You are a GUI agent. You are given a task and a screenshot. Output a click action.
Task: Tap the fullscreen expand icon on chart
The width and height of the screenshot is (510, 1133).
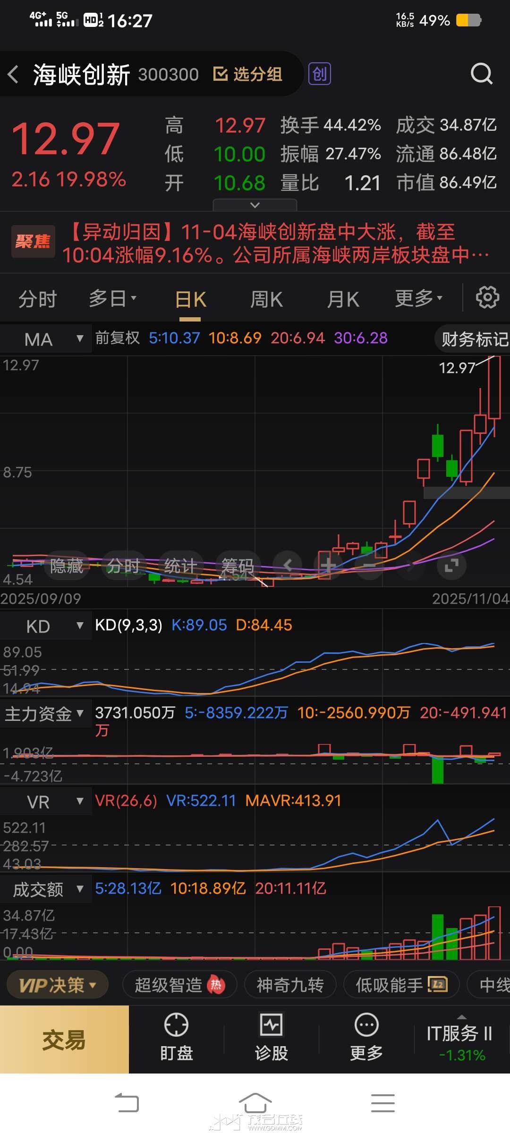(x=451, y=565)
